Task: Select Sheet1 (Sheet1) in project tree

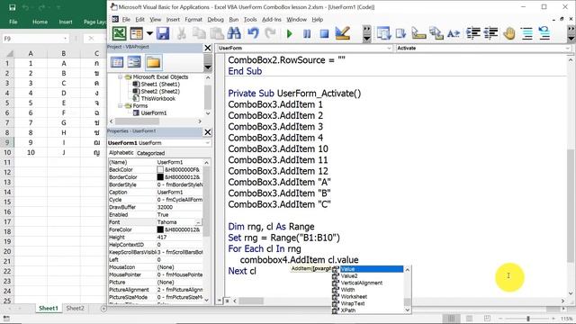Action: 160,84
